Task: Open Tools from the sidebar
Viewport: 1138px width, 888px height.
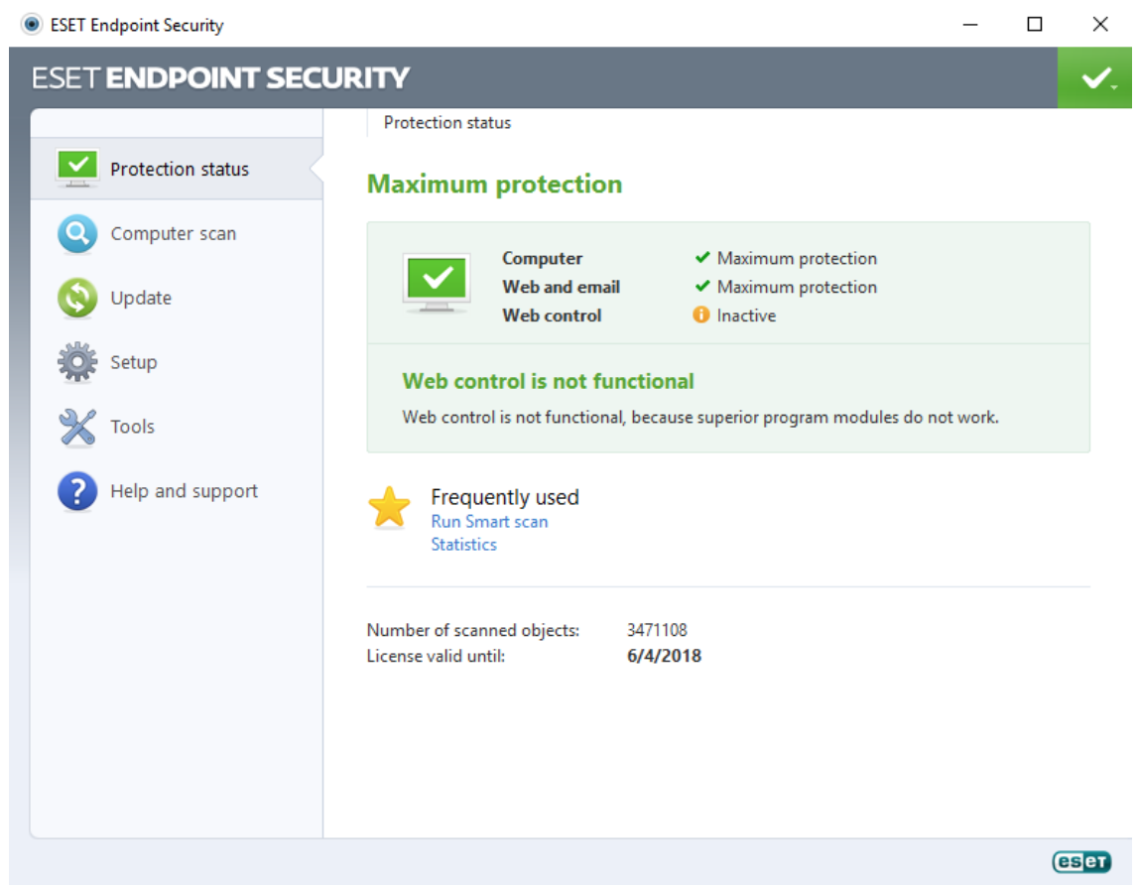Action: 177,427
